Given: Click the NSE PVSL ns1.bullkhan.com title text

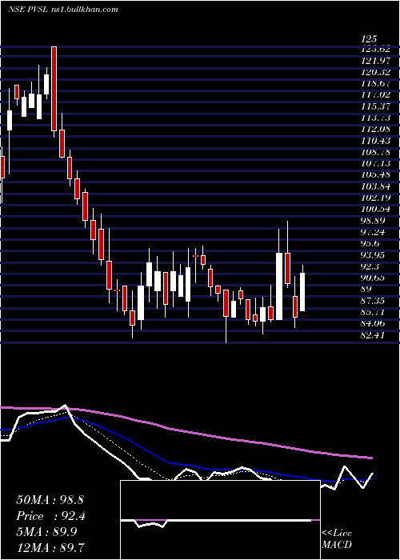Looking at the screenshot, I should 63,10.
